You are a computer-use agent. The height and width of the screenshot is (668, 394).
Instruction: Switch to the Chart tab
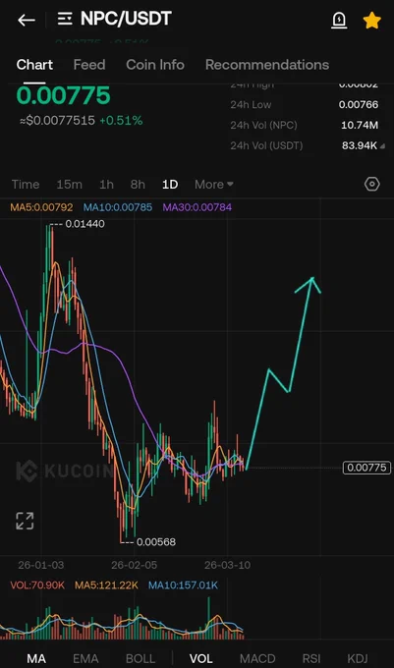click(34, 65)
